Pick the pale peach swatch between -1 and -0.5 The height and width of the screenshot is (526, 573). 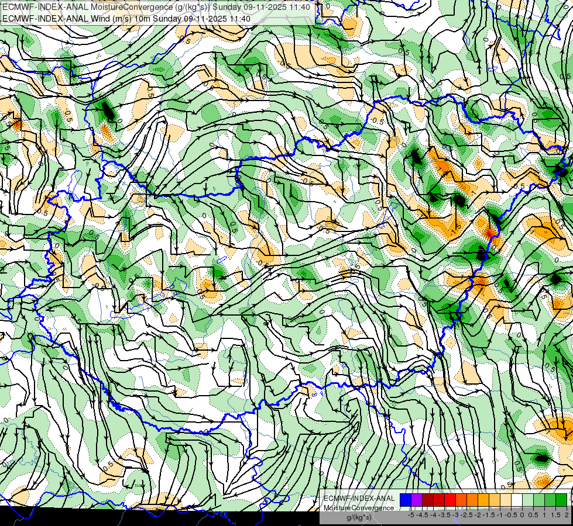click(x=506, y=500)
